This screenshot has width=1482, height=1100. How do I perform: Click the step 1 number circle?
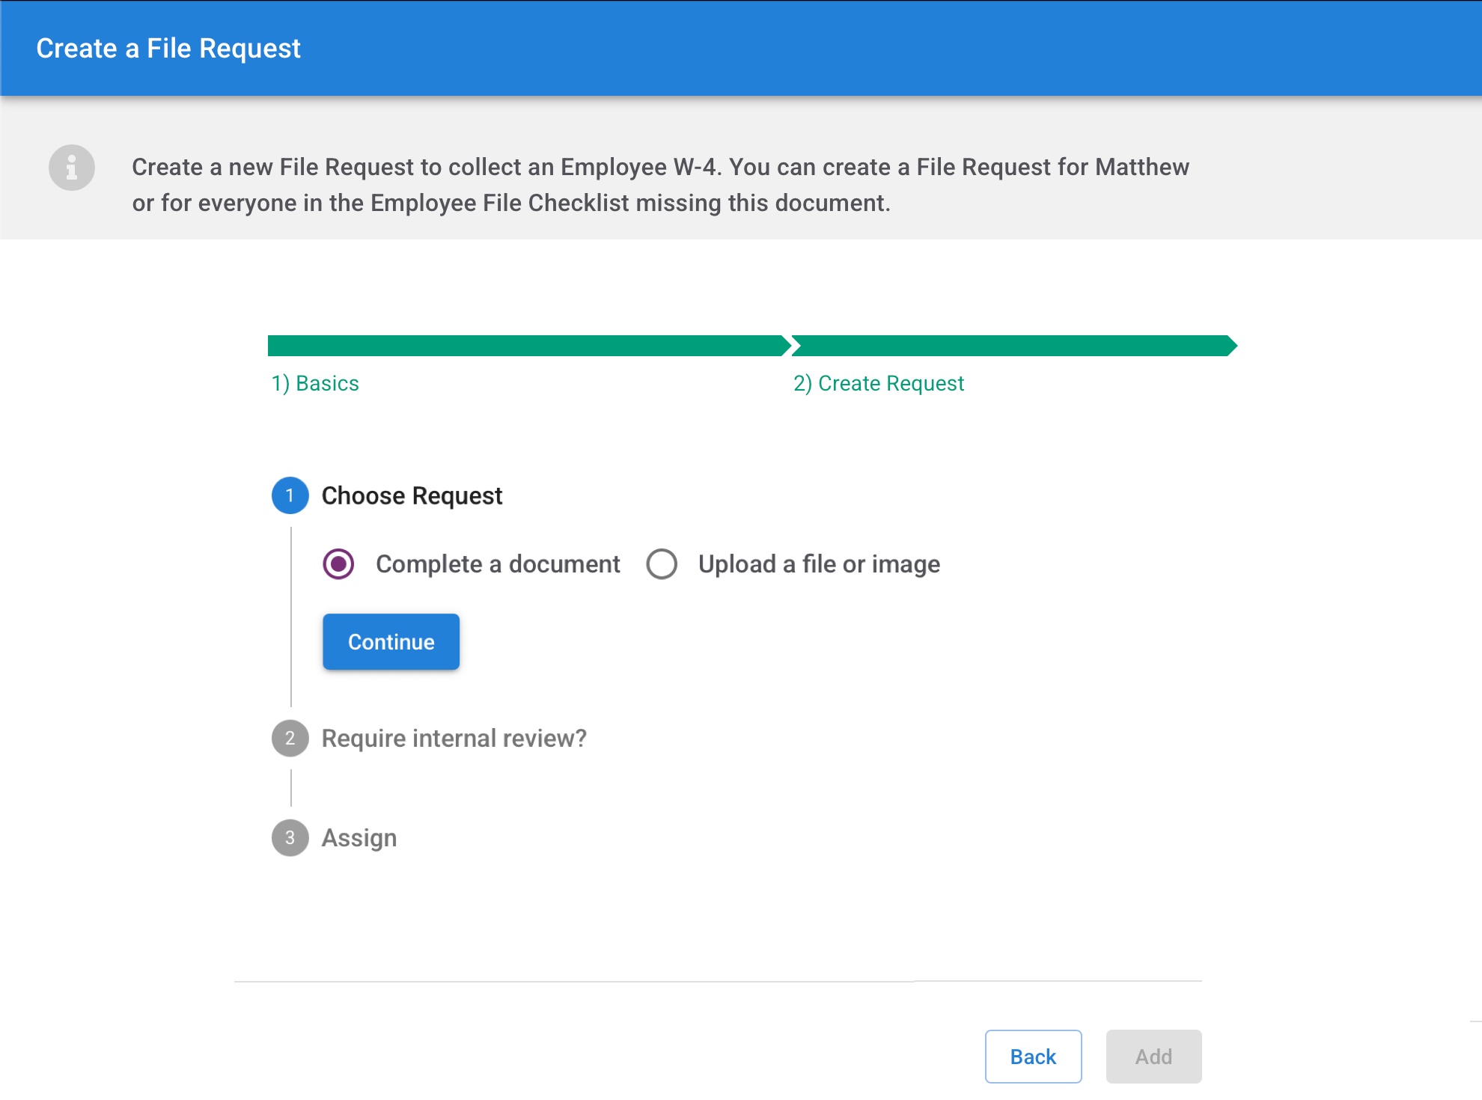click(x=290, y=495)
